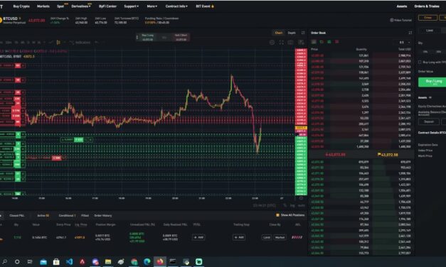Click the green Buy / Long order button
Screen dimensions: 446x267
point(432,82)
